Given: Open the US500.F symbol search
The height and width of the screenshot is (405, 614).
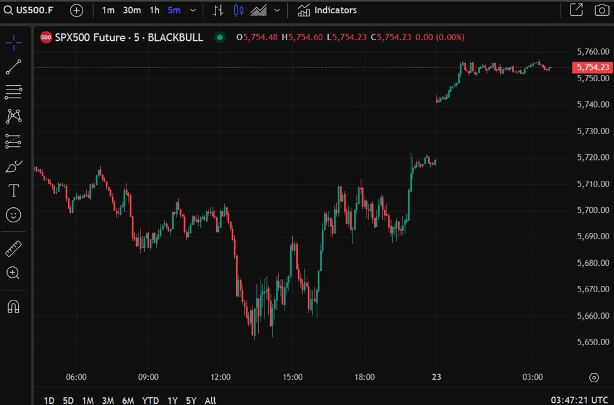Looking at the screenshot, I should click(33, 10).
